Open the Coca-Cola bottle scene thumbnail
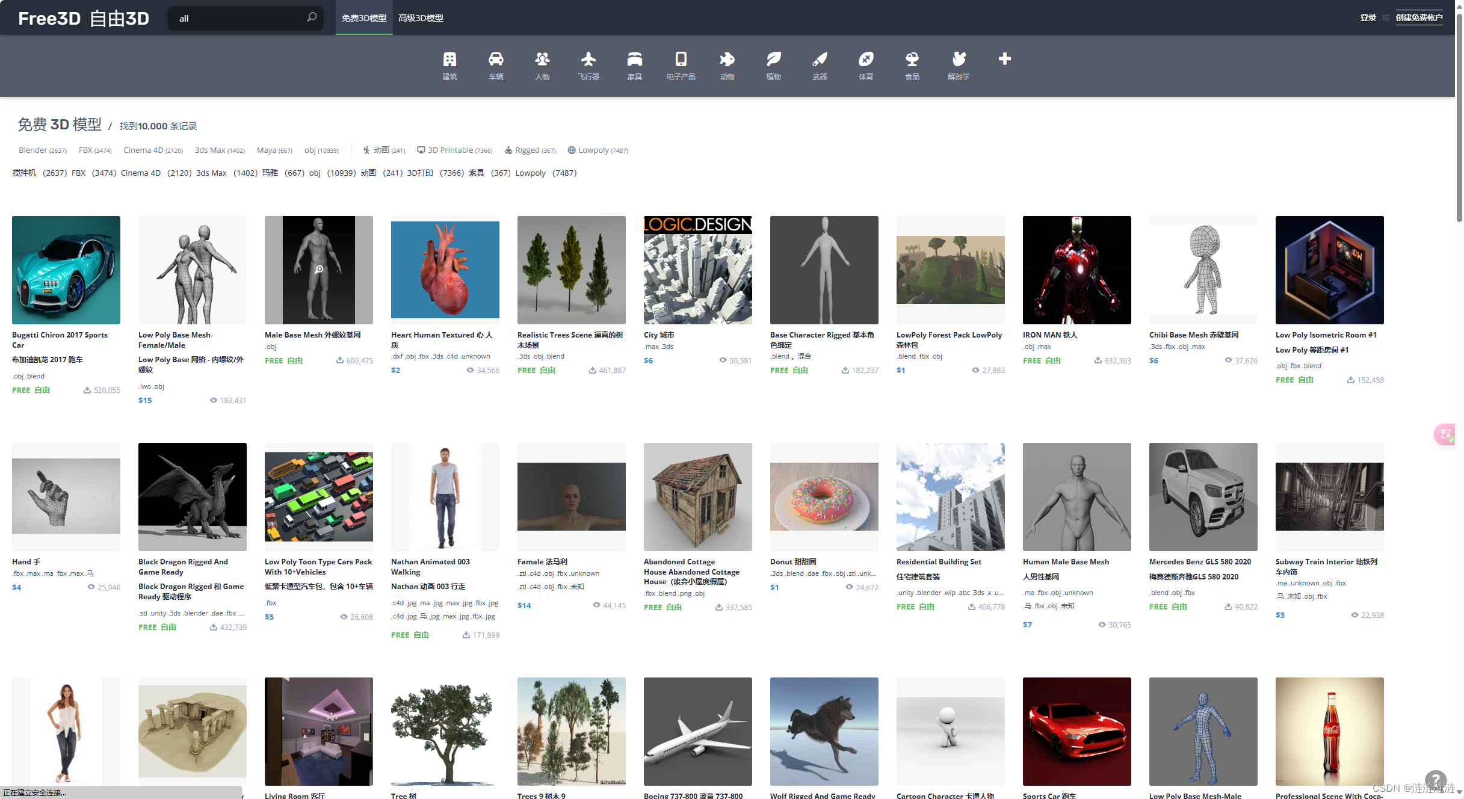Screen dimensions: 1464x799 pyautogui.click(x=1330, y=732)
